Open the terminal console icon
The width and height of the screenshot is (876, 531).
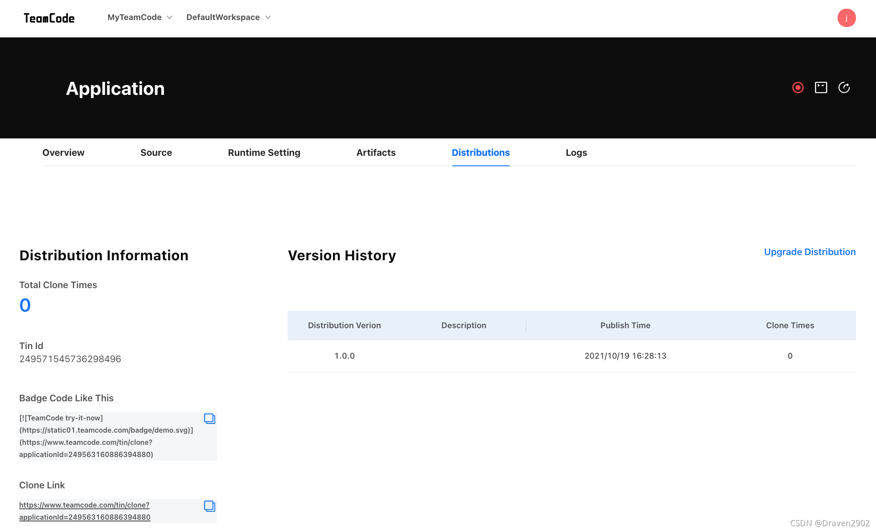821,87
